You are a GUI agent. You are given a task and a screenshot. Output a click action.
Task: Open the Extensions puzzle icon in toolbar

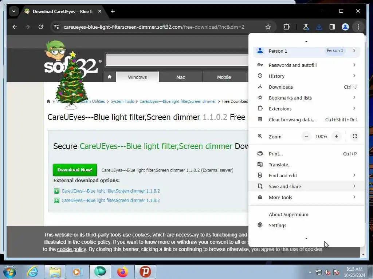[286, 27]
